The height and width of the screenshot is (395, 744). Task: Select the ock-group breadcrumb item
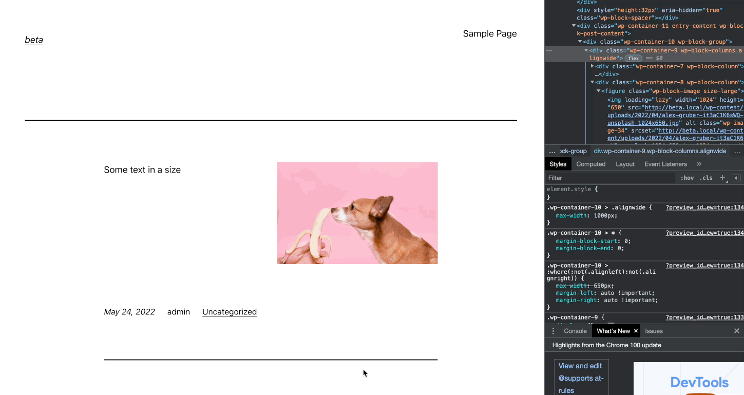[x=573, y=151]
